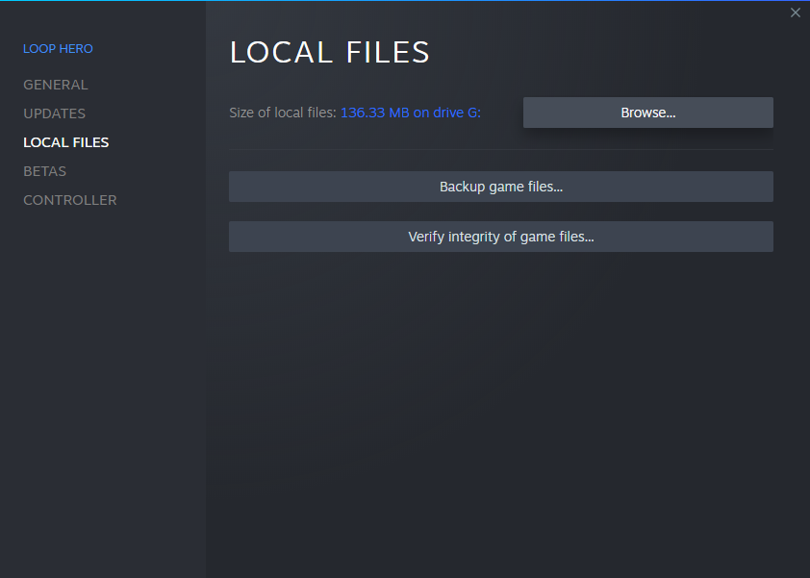Click the LOOP HERO game title
Viewport: 810px width, 578px height.
[58, 49]
